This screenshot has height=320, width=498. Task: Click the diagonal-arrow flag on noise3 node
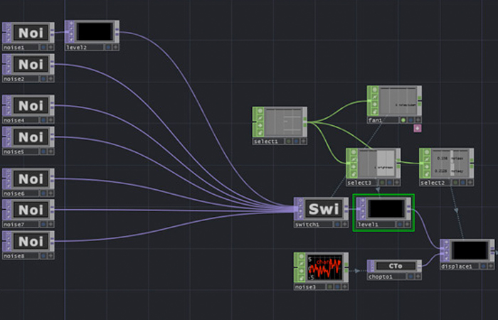pyautogui.click(x=301, y=264)
